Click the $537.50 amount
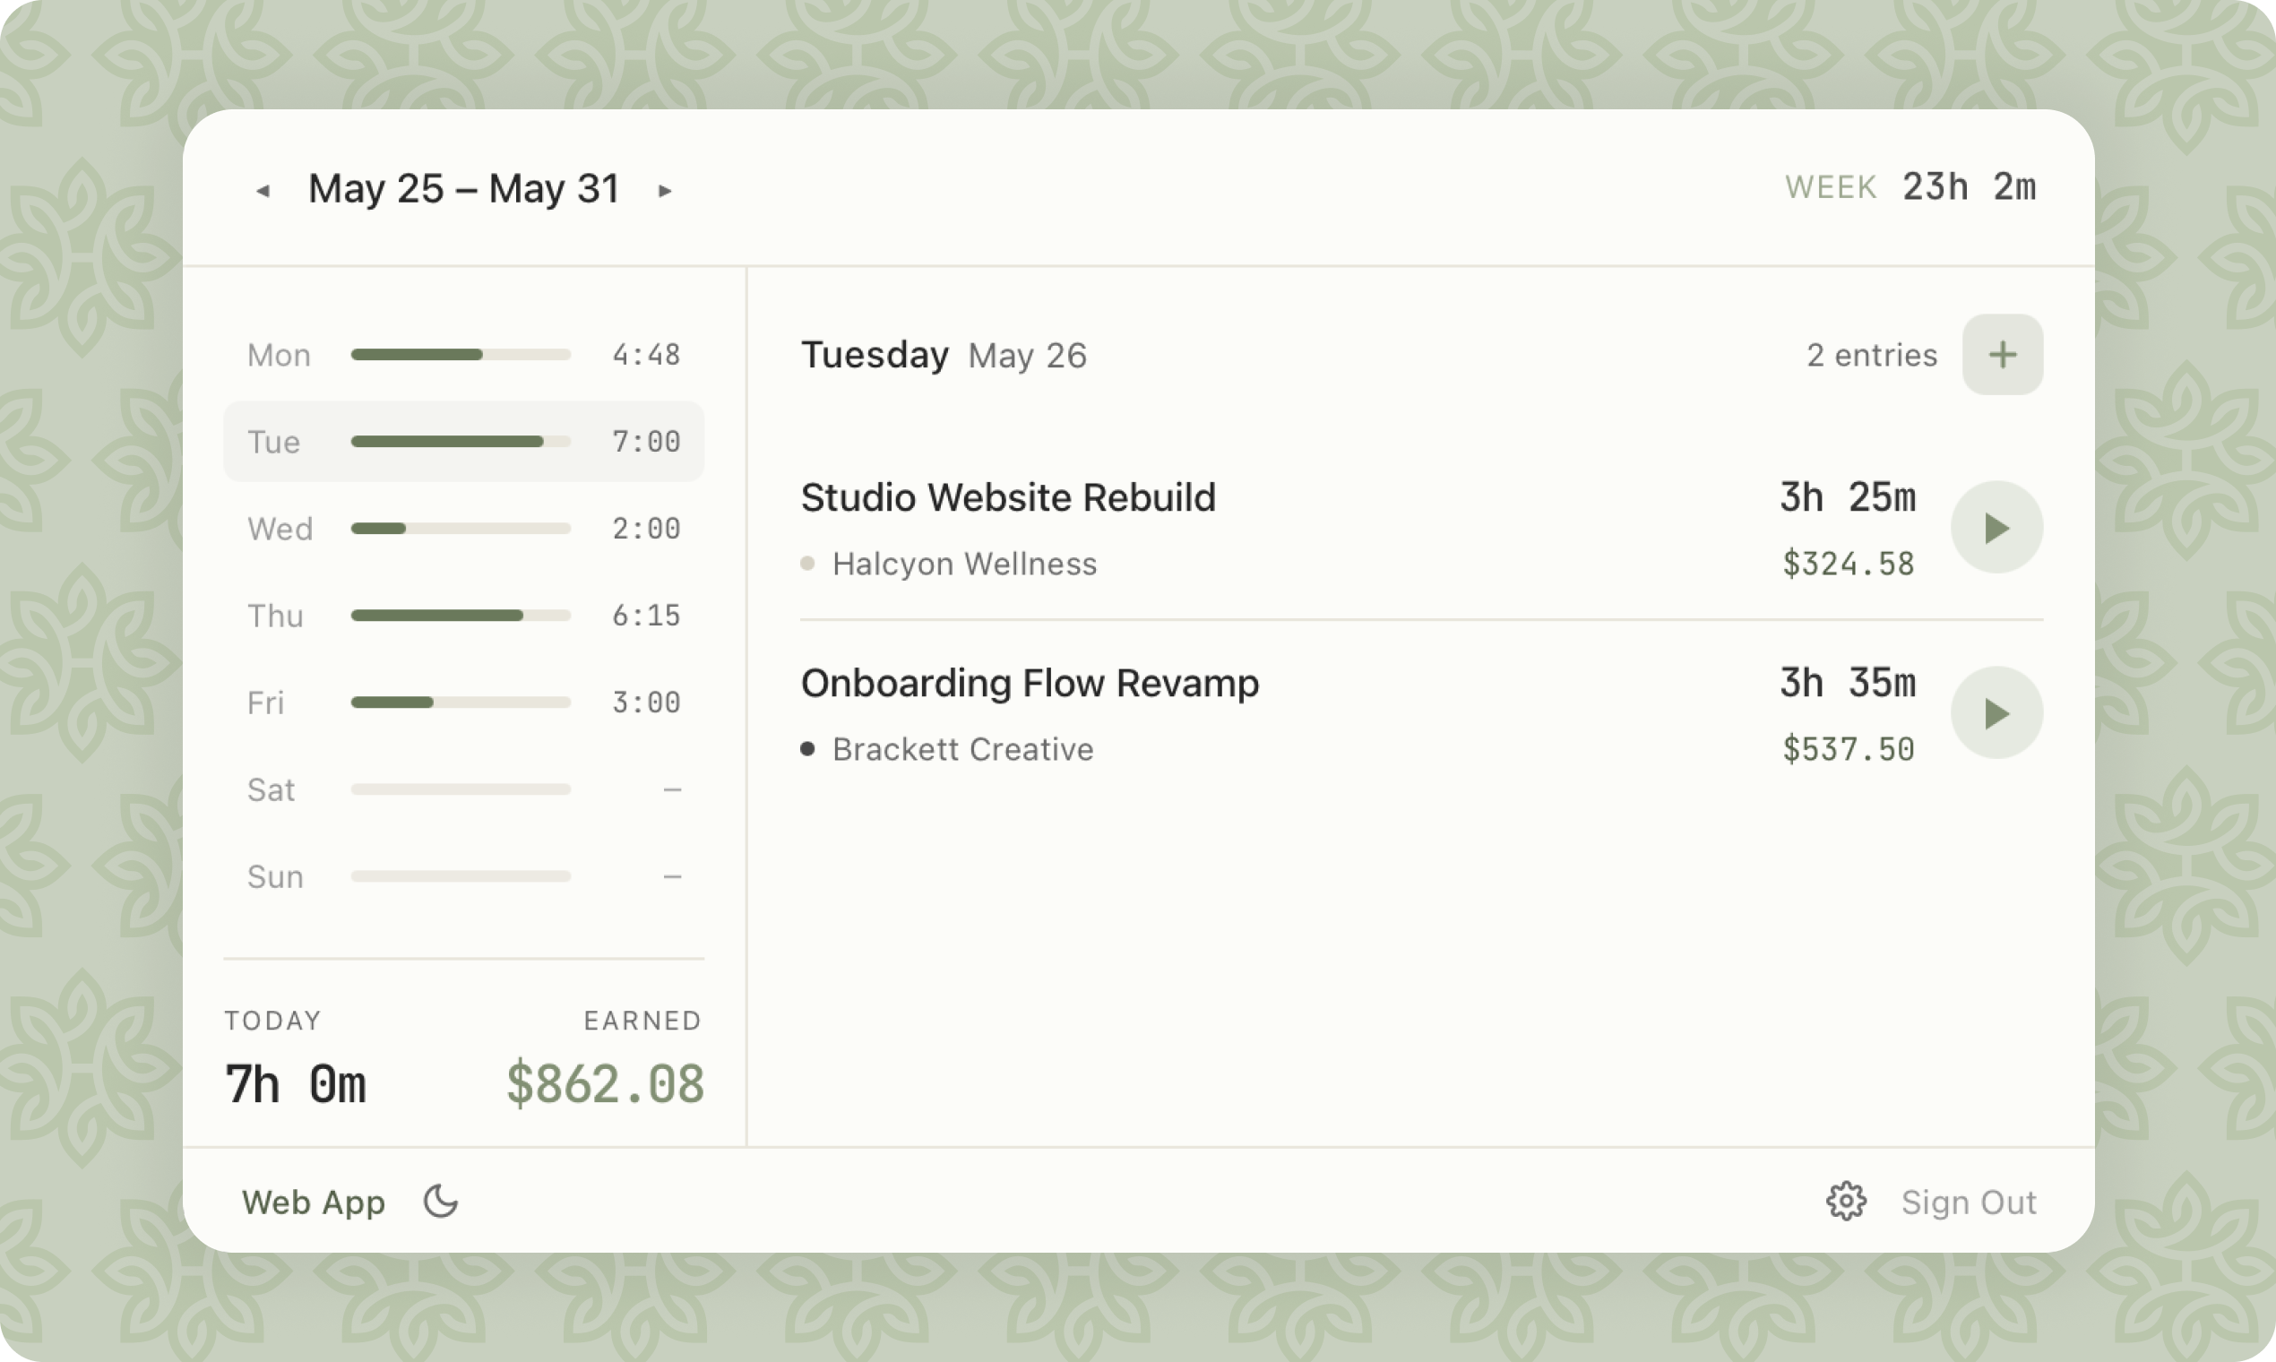 coord(1848,749)
